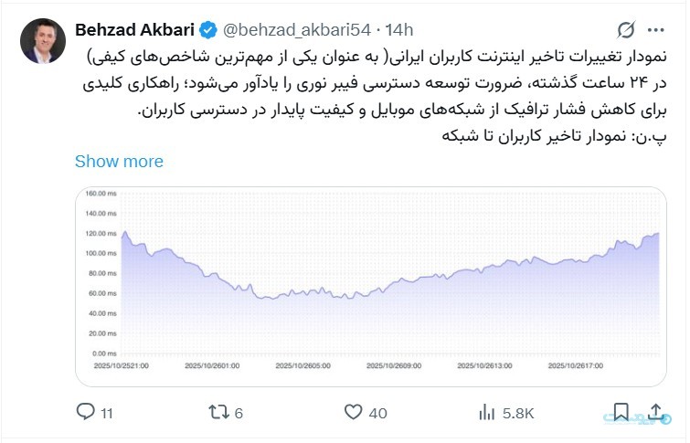Open the 14h timestamp permalink

tap(398, 29)
